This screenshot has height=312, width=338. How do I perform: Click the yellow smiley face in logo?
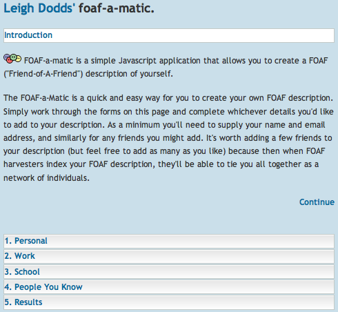click(19, 59)
